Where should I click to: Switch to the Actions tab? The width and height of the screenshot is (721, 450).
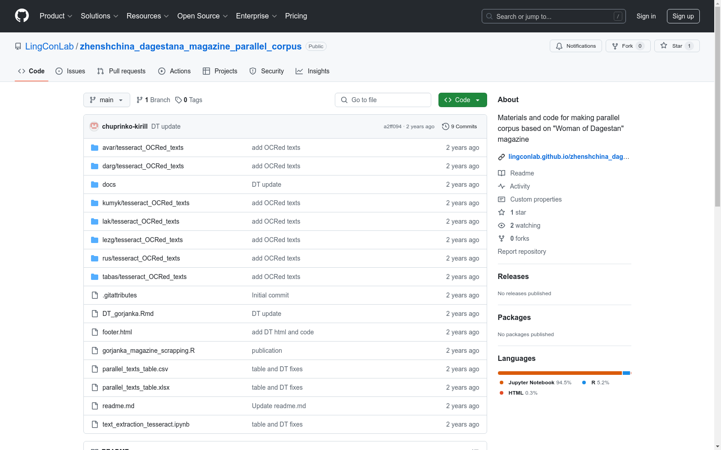tap(174, 71)
